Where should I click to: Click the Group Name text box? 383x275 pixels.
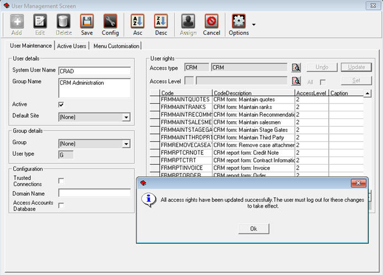94,88
